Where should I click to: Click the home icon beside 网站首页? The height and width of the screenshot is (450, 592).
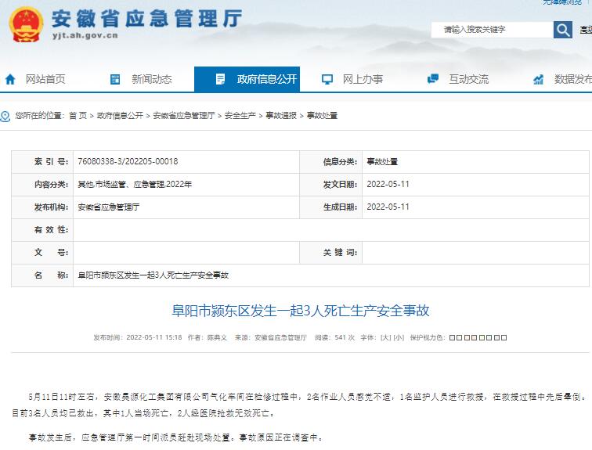(10, 79)
